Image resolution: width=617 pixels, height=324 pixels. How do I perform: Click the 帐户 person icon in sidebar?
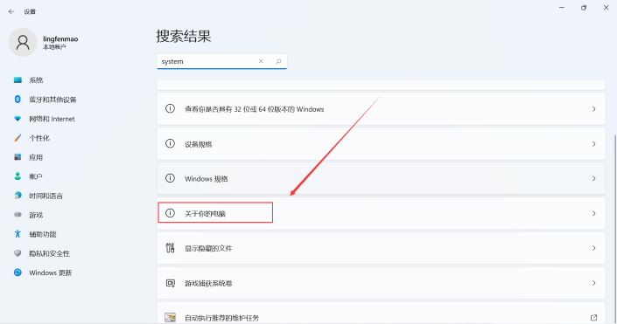[18, 176]
